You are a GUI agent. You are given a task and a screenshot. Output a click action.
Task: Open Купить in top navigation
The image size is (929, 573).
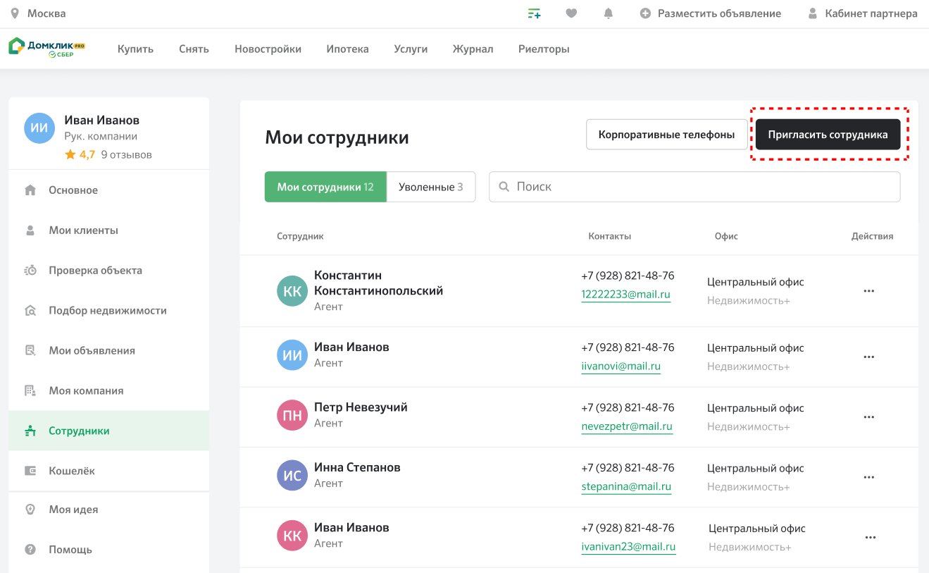[x=135, y=49]
